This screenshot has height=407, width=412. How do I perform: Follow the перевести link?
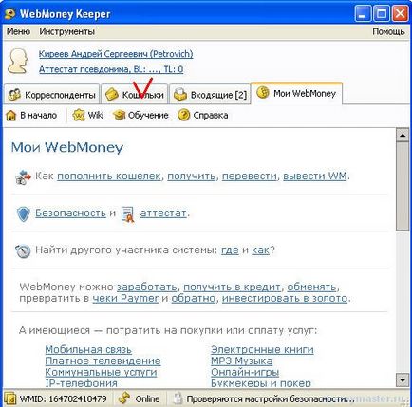coord(250,176)
